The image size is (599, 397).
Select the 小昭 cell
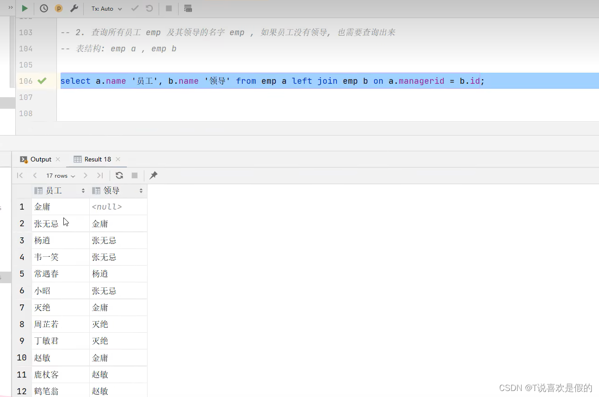coord(60,291)
